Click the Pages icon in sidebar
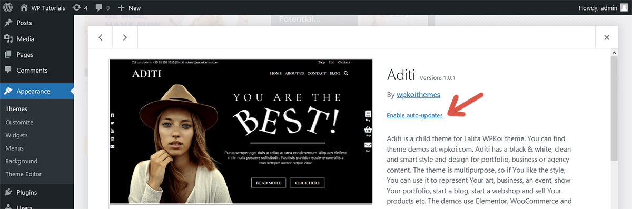The width and height of the screenshot is (632, 209). coord(8,54)
